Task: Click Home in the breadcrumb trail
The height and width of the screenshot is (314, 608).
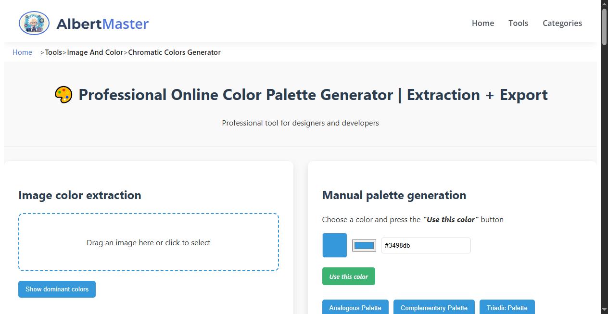Action: [x=22, y=52]
